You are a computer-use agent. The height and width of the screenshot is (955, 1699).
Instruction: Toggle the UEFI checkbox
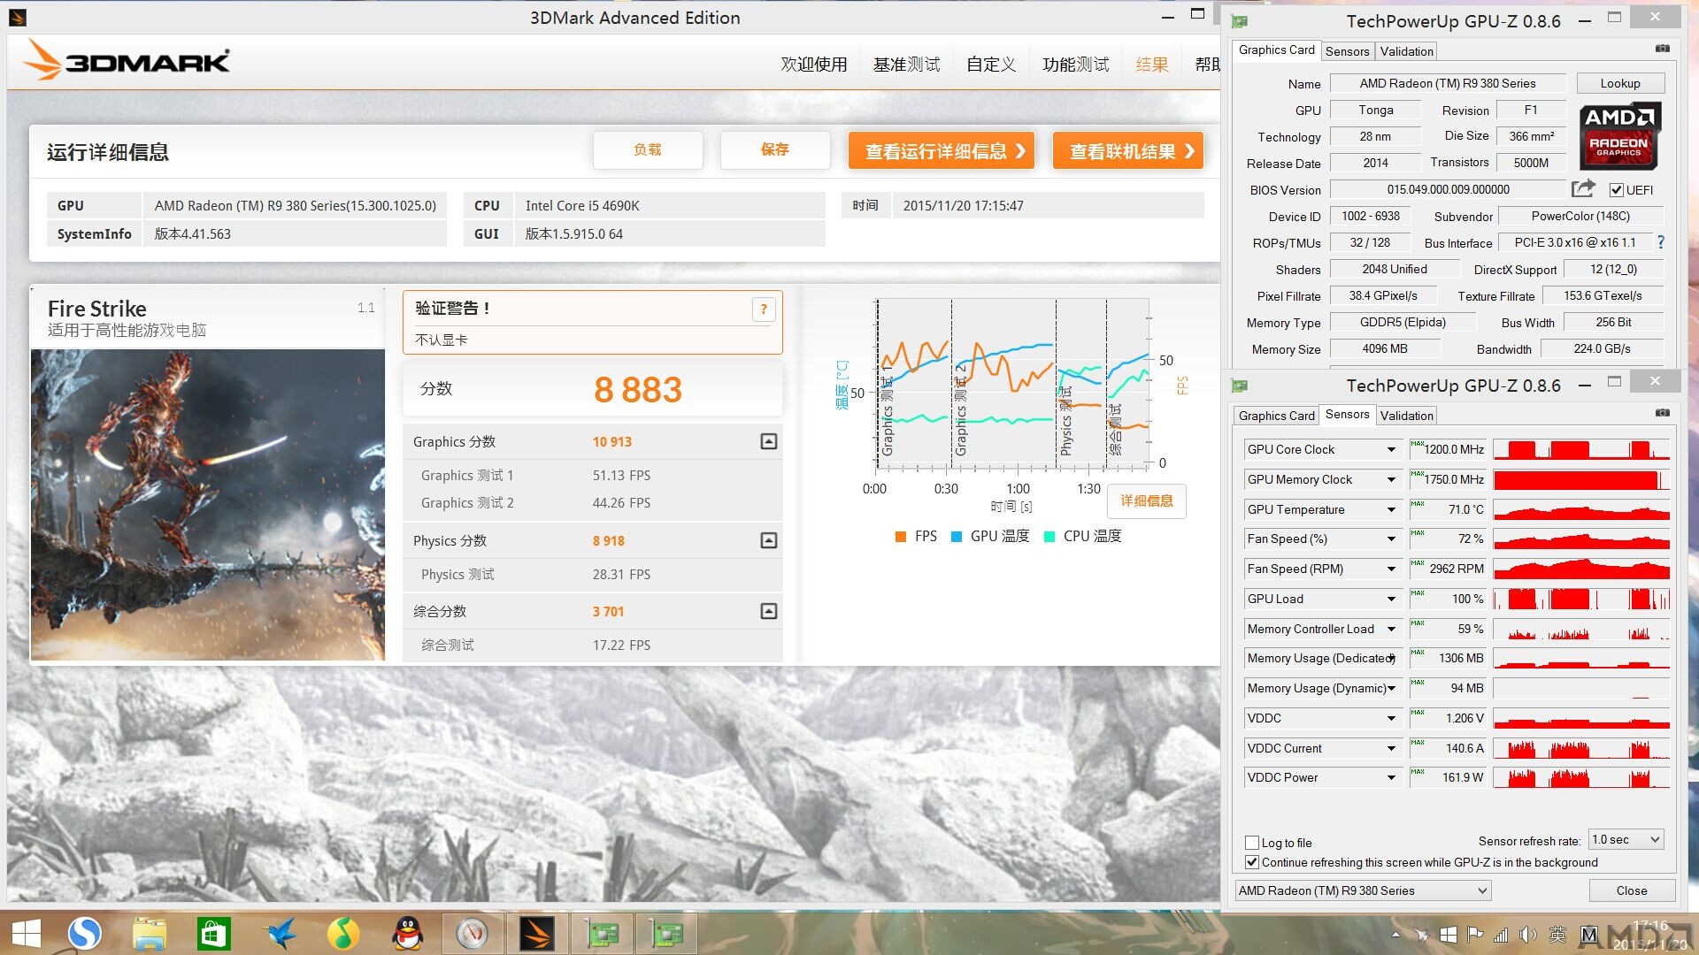pyautogui.click(x=1617, y=190)
